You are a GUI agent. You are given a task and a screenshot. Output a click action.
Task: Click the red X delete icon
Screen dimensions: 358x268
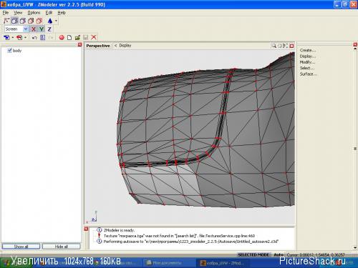click(94, 37)
